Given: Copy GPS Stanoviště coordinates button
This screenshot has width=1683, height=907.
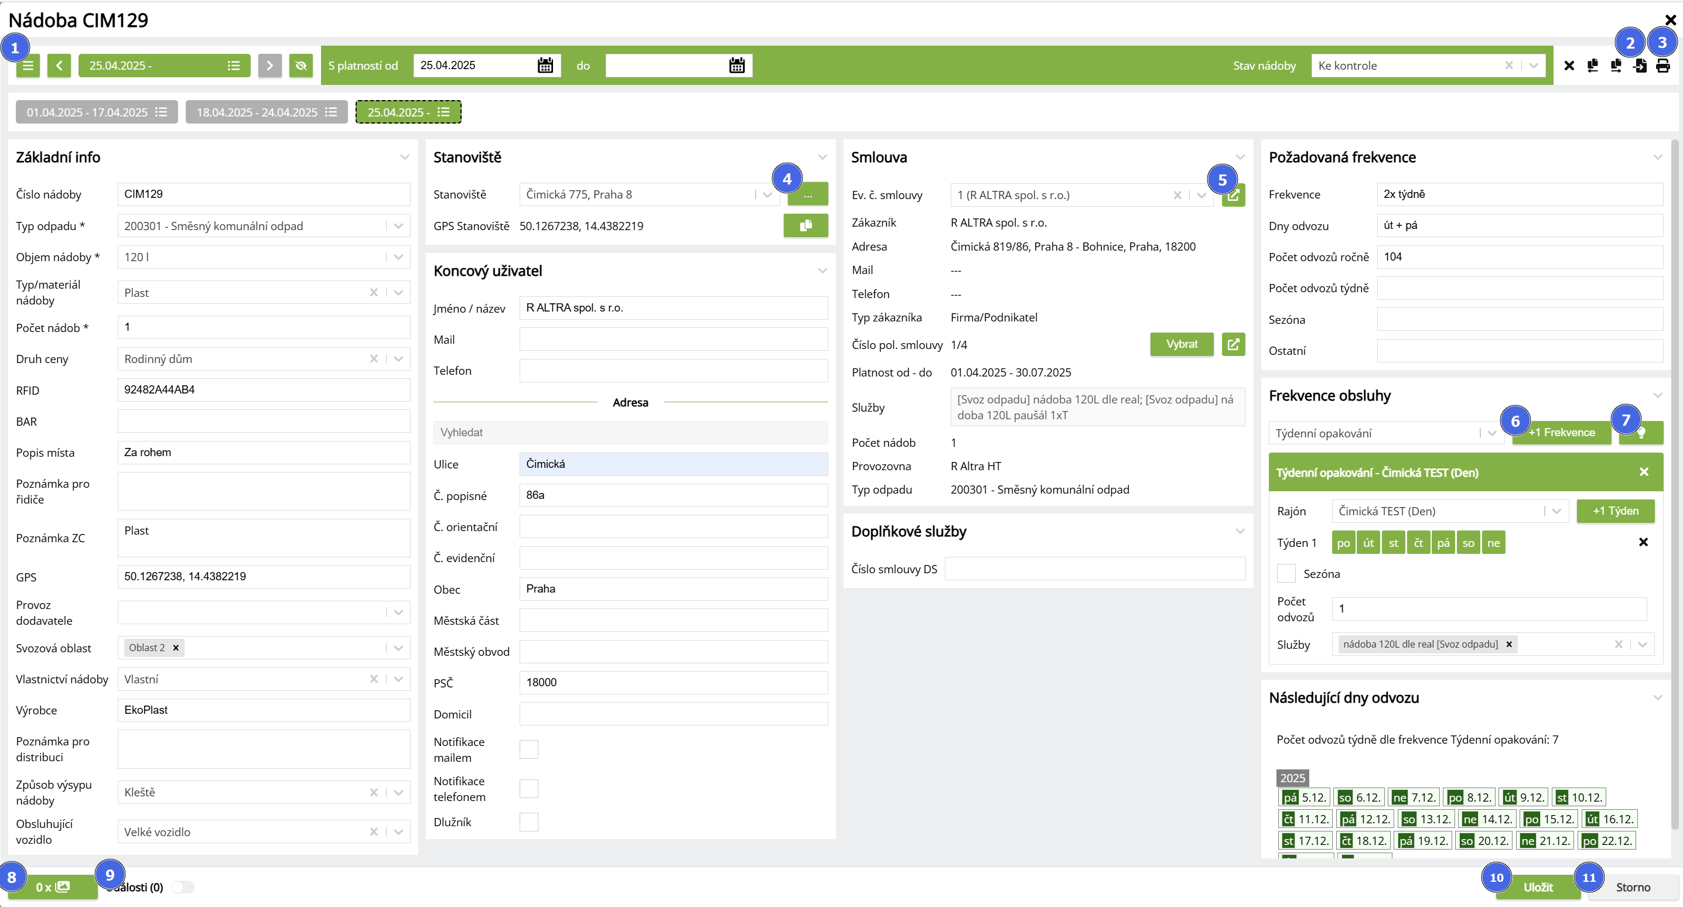Looking at the screenshot, I should pyautogui.click(x=805, y=225).
